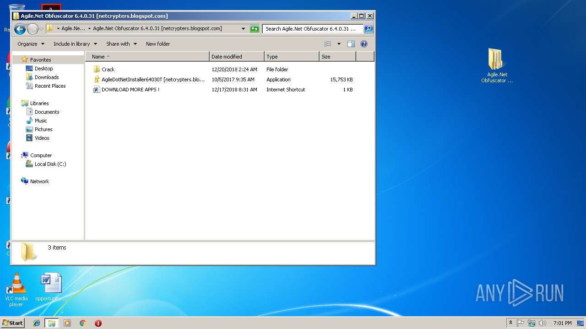Image resolution: width=586 pixels, height=329 pixels.
Task: Open Local Disk (C:)
Action: point(50,164)
